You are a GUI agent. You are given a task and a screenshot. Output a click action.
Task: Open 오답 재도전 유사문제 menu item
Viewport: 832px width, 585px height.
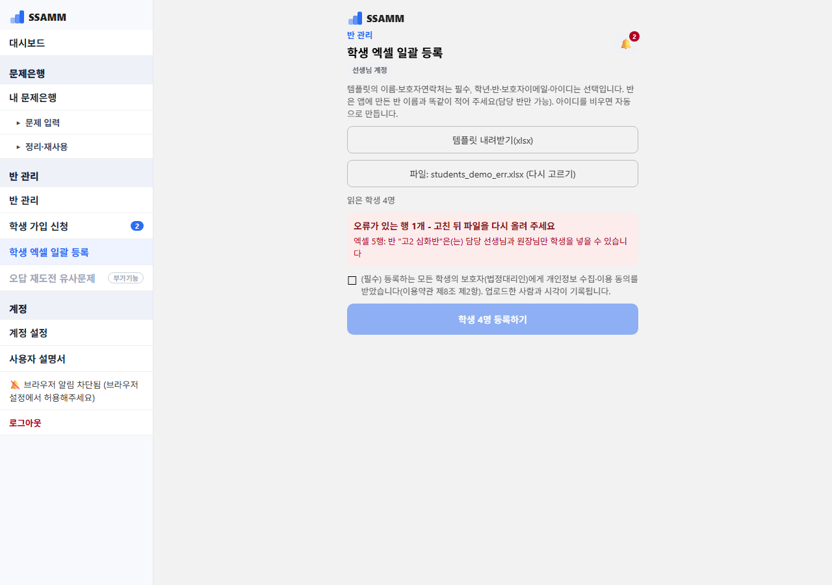click(76, 278)
